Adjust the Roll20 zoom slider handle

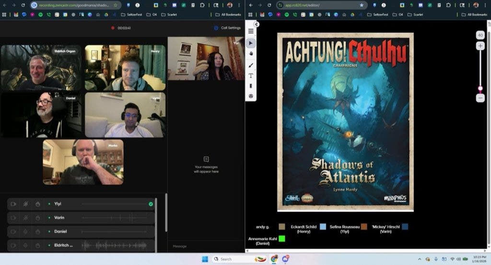click(x=480, y=89)
